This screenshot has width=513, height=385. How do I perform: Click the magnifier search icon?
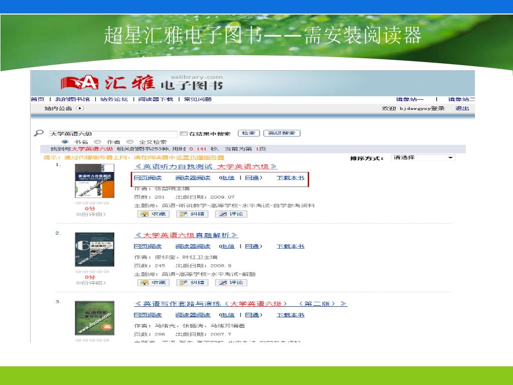point(39,133)
